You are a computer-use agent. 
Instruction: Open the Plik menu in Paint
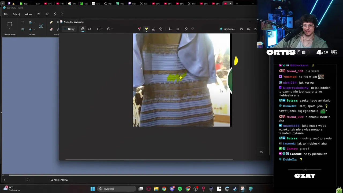pos(6,14)
